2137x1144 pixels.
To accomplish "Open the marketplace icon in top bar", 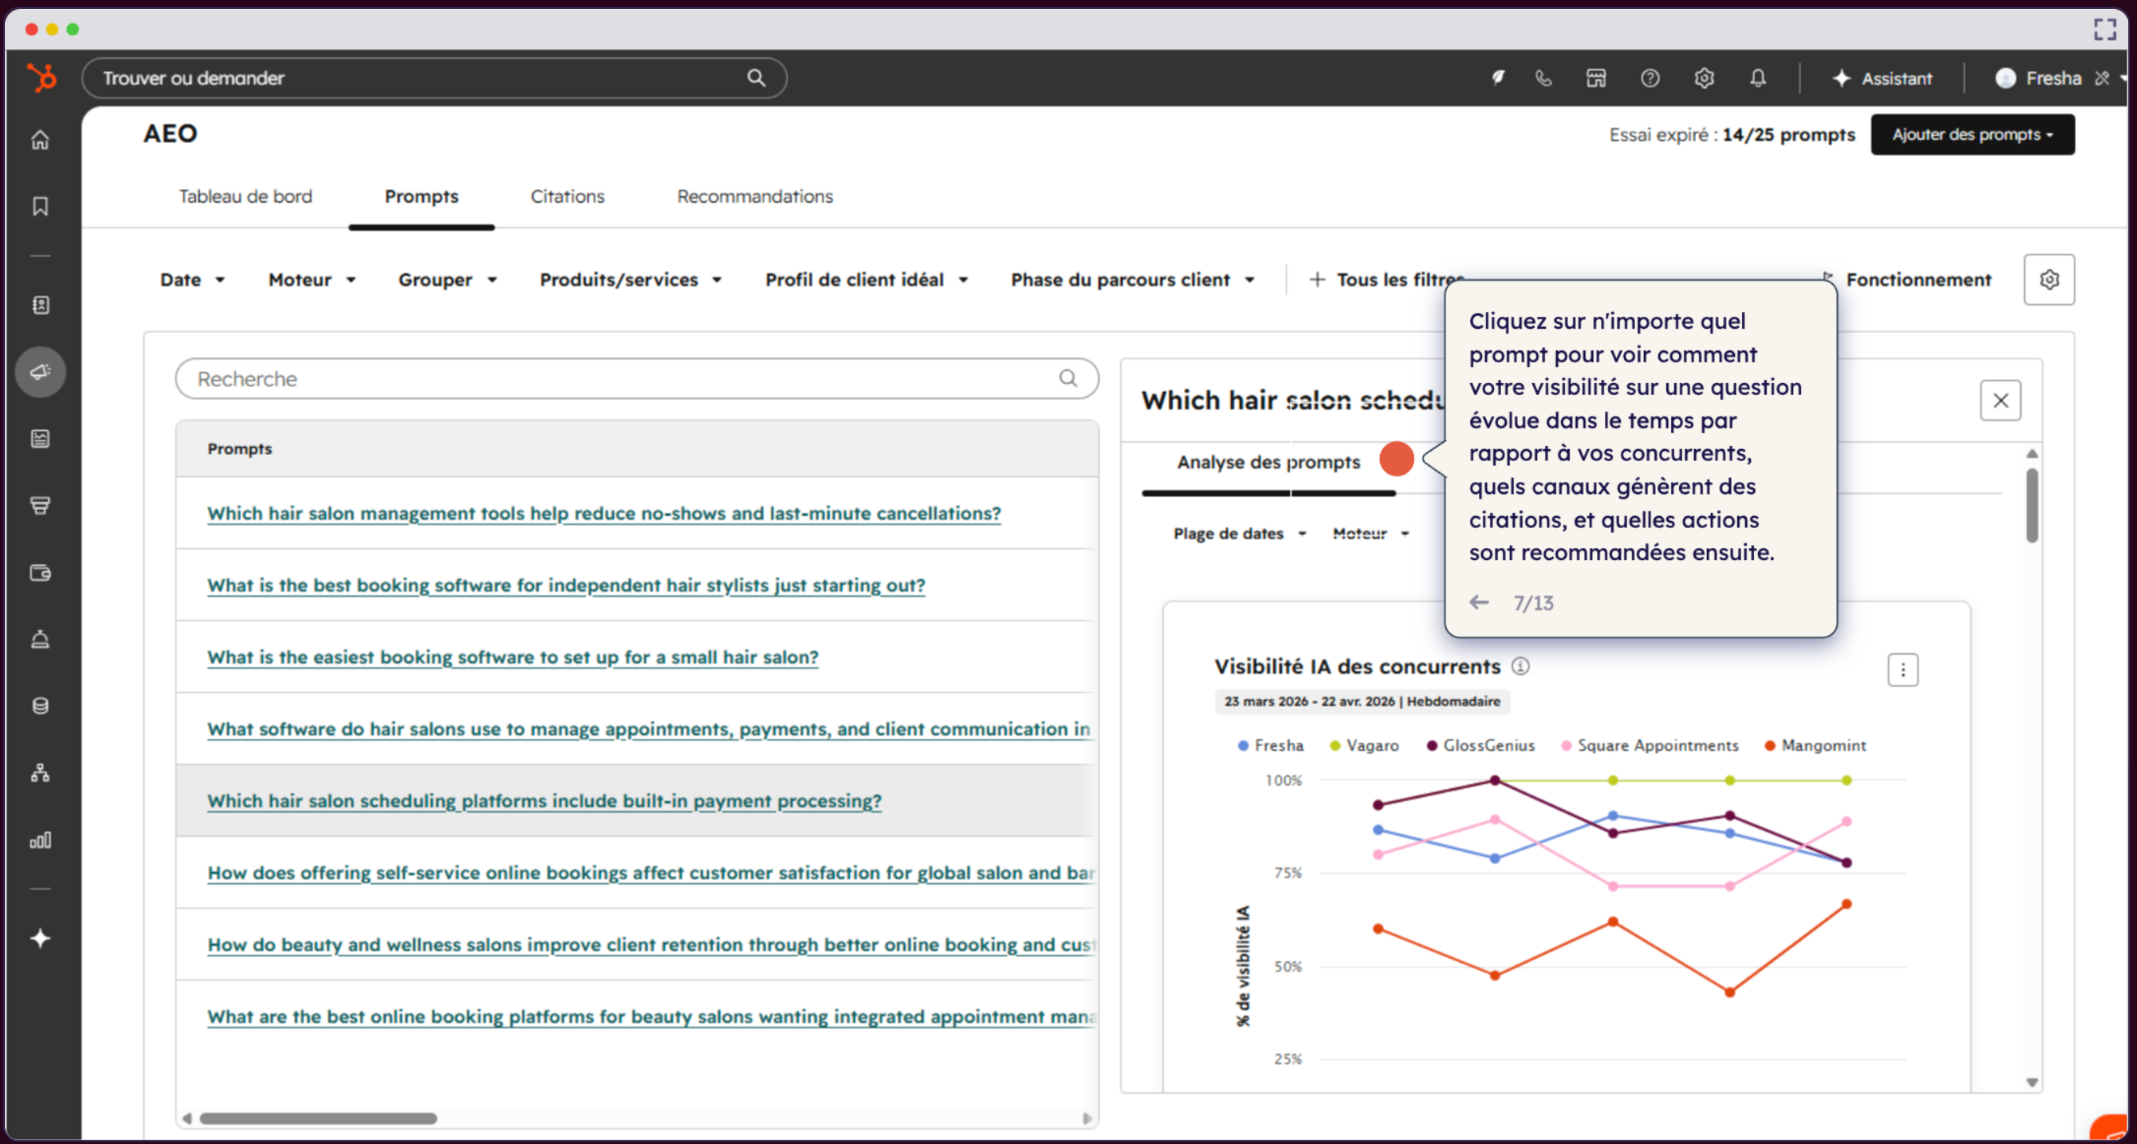I will (1596, 78).
